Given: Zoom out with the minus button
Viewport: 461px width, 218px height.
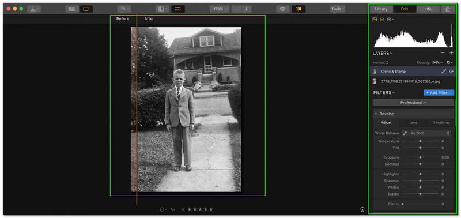Looking at the screenshot, I should pos(236,9).
